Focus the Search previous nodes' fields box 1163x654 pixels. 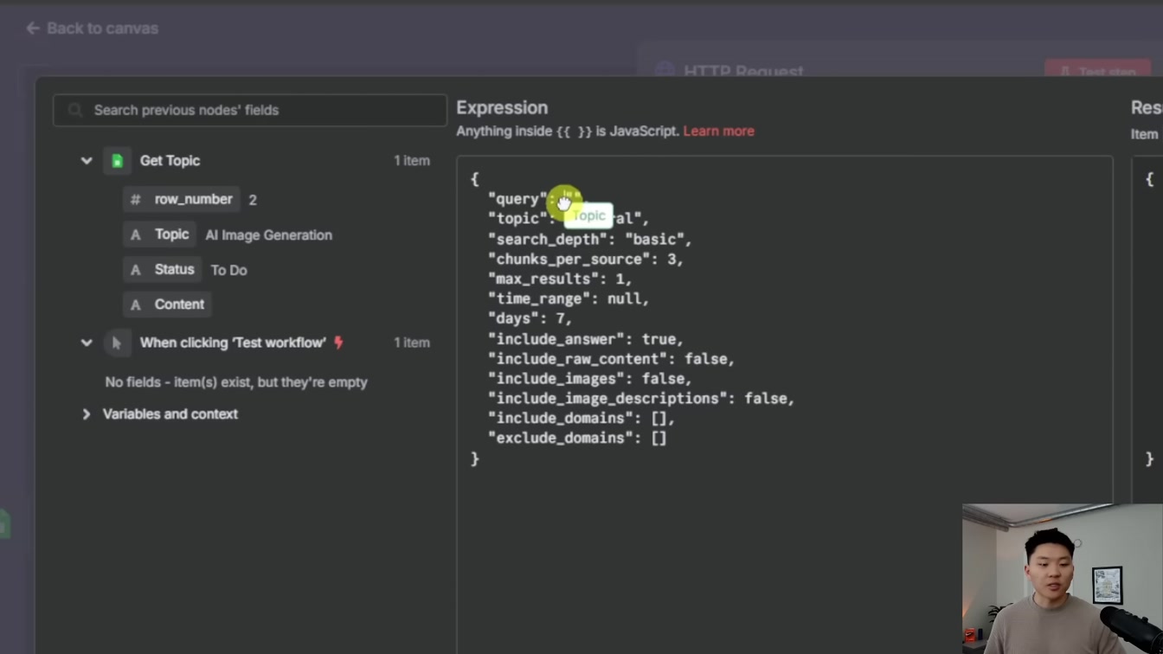(x=250, y=110)
